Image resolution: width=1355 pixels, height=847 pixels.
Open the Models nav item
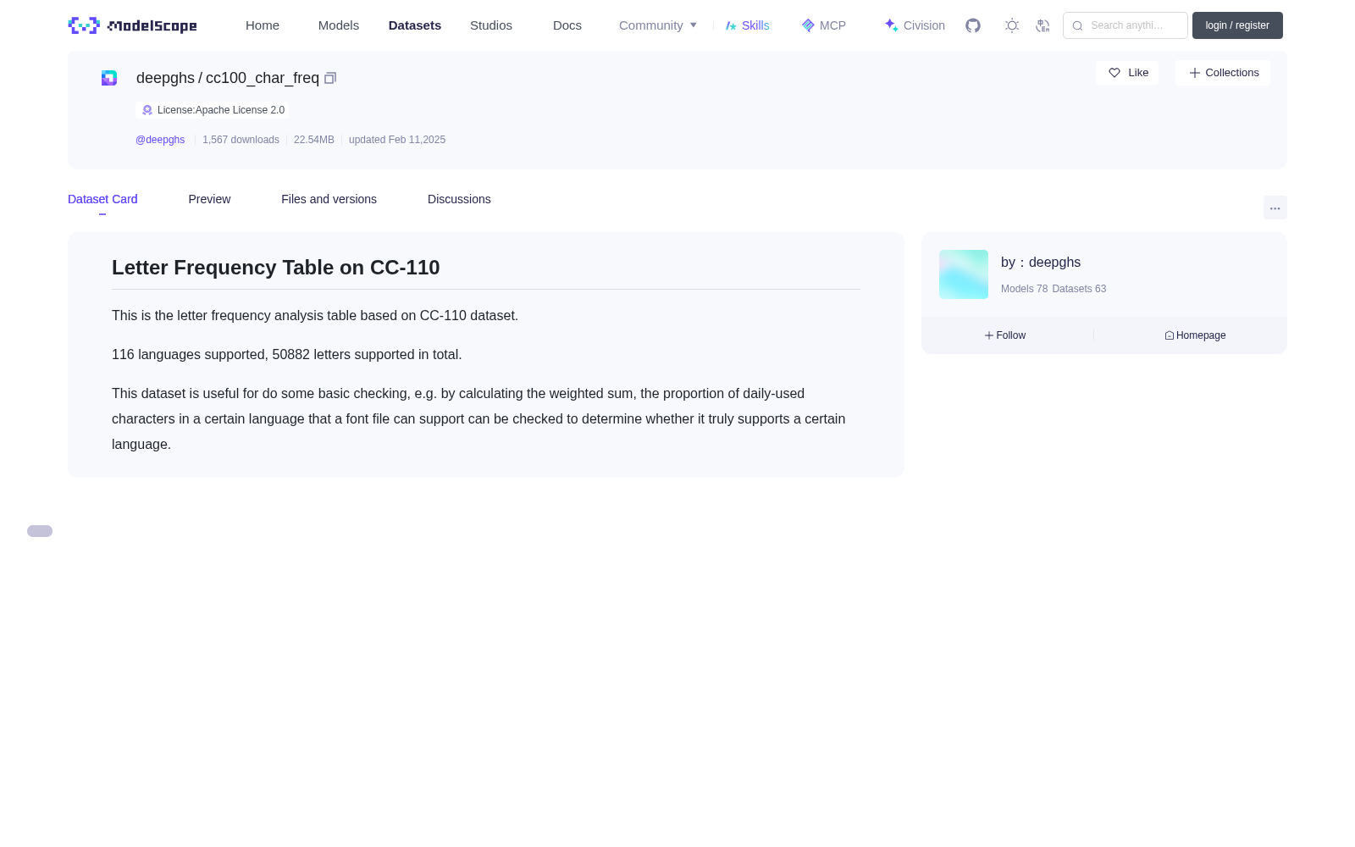point(339,25)
